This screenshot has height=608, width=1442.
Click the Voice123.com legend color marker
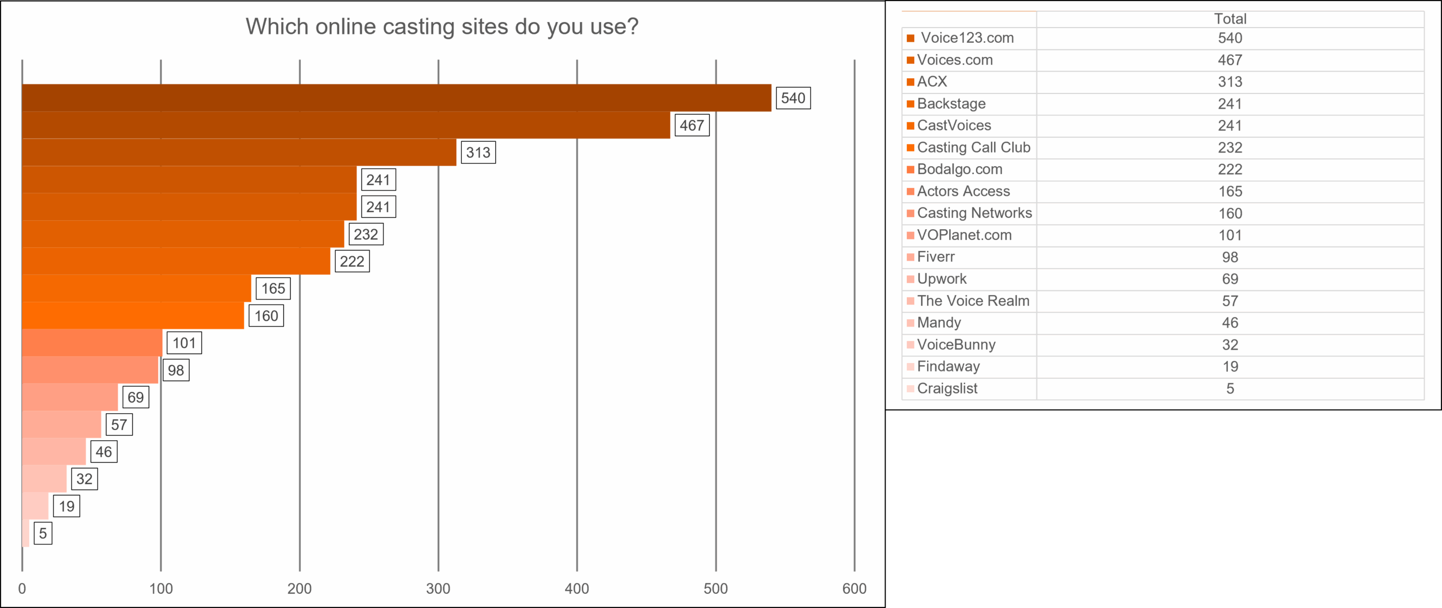[910, 38]
